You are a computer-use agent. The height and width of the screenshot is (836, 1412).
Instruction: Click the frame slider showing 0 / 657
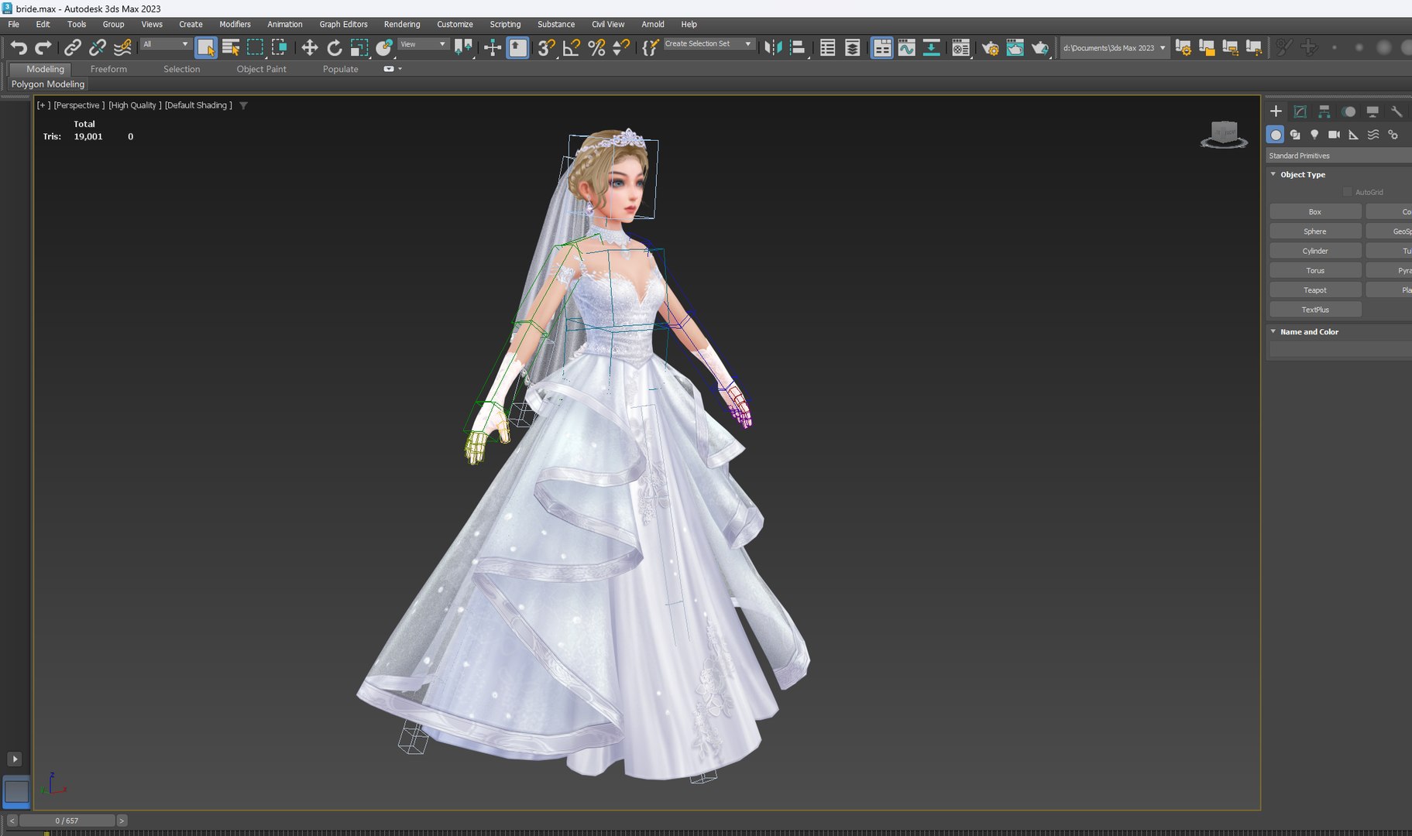pos(67,821)
